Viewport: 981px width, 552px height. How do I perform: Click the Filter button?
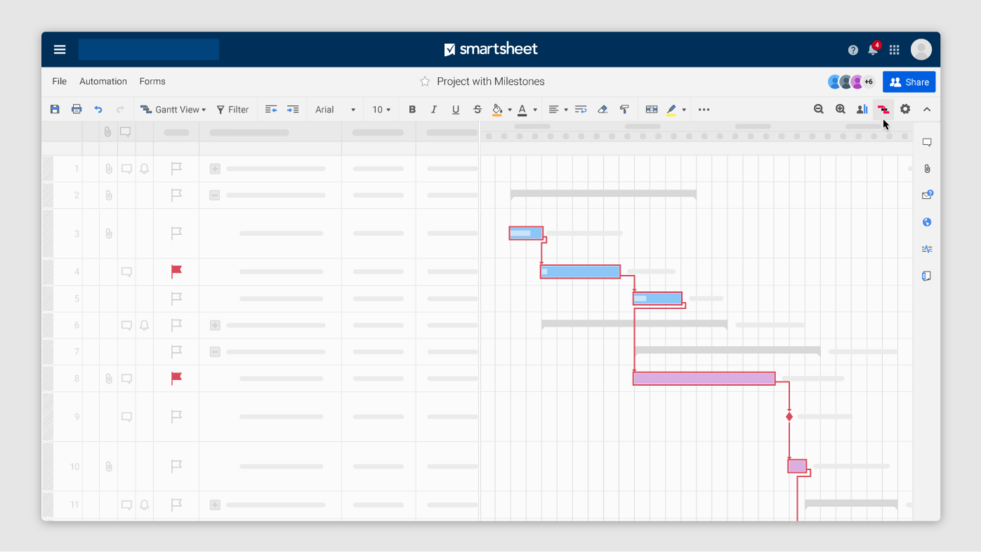pyautogui.click(x=233, y=109)
